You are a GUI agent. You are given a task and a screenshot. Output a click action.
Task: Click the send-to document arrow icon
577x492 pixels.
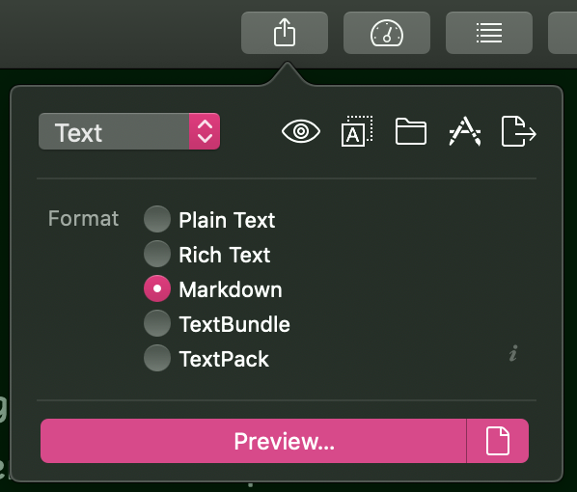point(519,131)
